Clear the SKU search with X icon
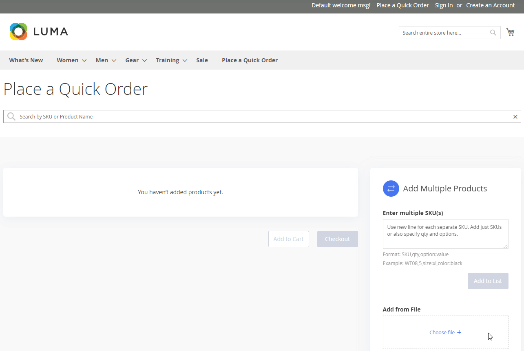 (515, 117)
